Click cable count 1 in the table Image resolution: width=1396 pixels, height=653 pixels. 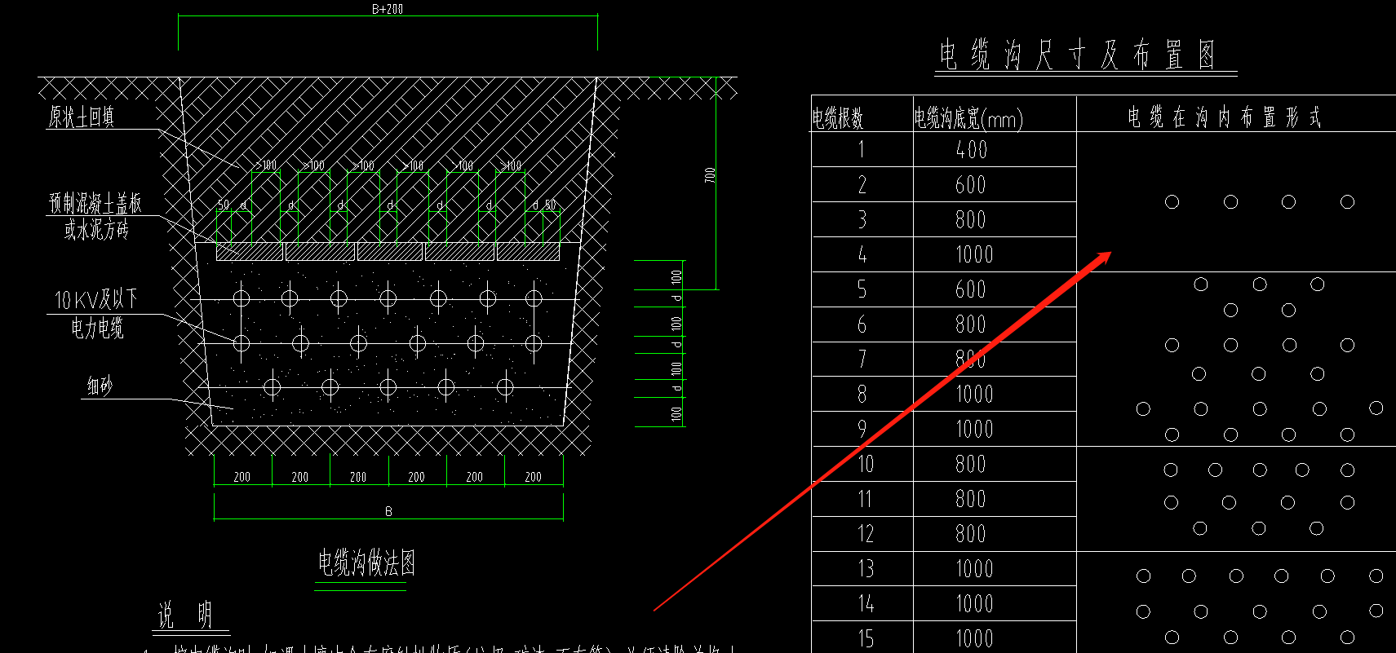pos(862,149)
